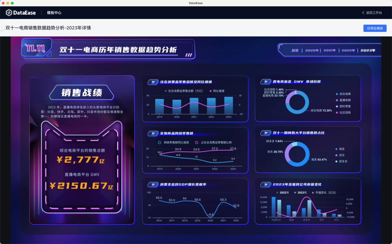The height and width of the screenshot is (244, 392).
Task: Toggle 2023年 legend series in 市值变化 chart
Action: pos(301,193)
